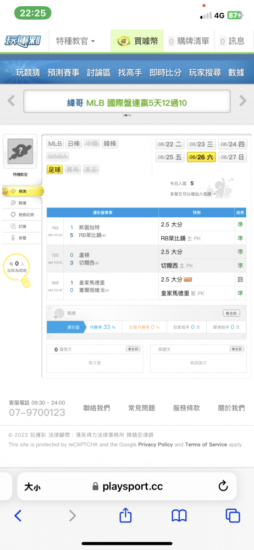254x550 pixels.
Task: Open the 訊息 messages link
Action: 232,41
